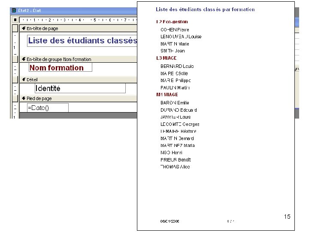Select the report selector square at ruler corner

(x=15, y=20)
